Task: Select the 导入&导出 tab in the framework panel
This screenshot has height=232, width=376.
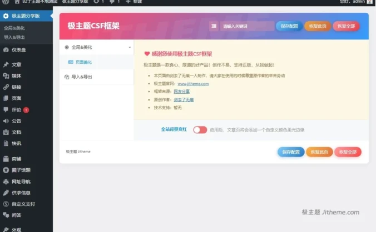Action: coord(97,77)
